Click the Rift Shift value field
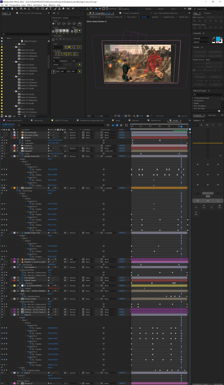 (x=58, y=47)
